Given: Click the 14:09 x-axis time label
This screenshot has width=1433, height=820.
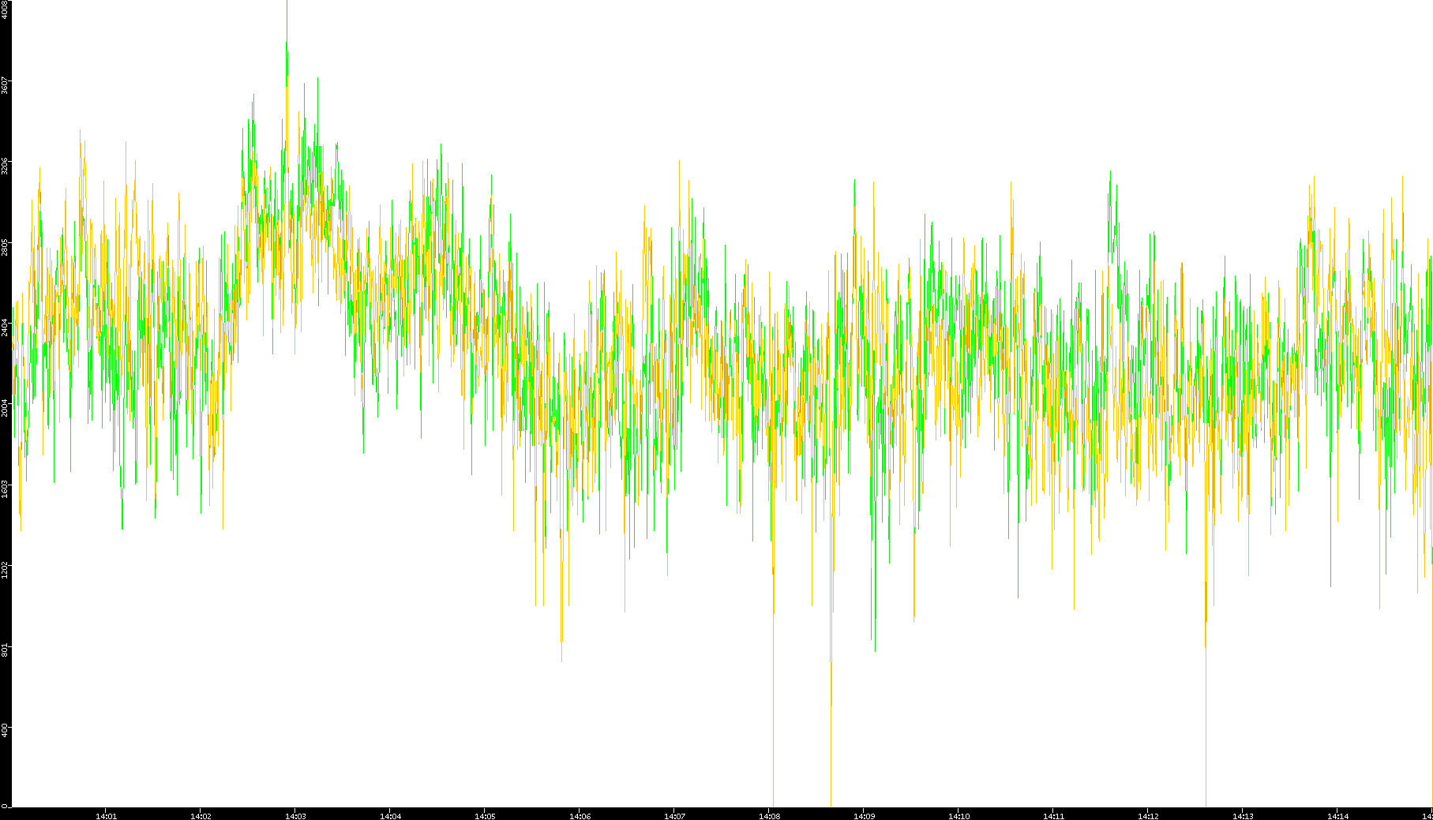Looking at the screenshot, I should [864, 816].
